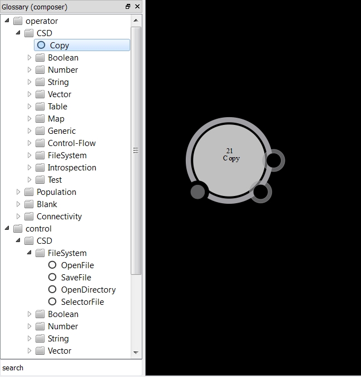The image size is (361, 377).
Task: Click the SelectorFile control circle icon
Action: (x=52, y=301)
